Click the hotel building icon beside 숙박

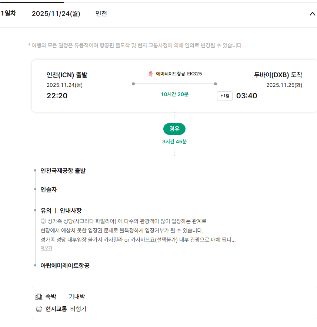pyautogui.click(x=39, y=297)
